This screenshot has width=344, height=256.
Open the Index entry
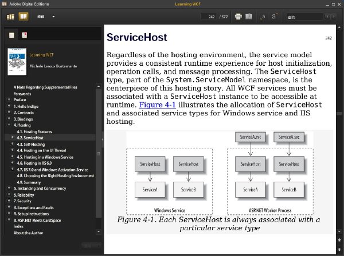tap(18, 226)
